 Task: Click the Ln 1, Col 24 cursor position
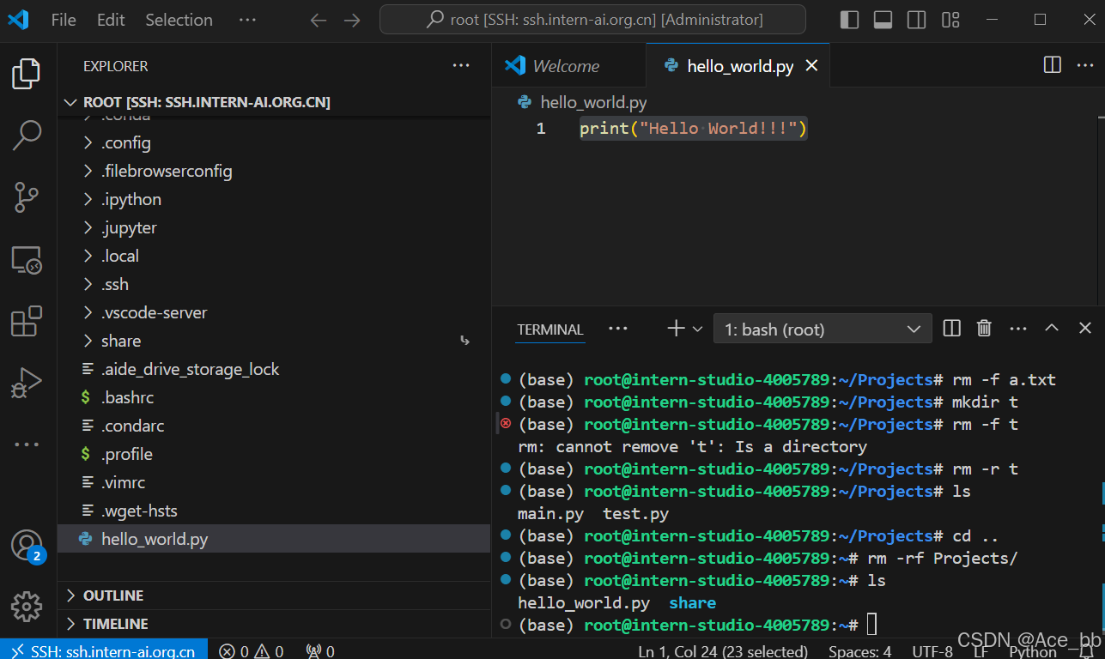coord(723,651)
